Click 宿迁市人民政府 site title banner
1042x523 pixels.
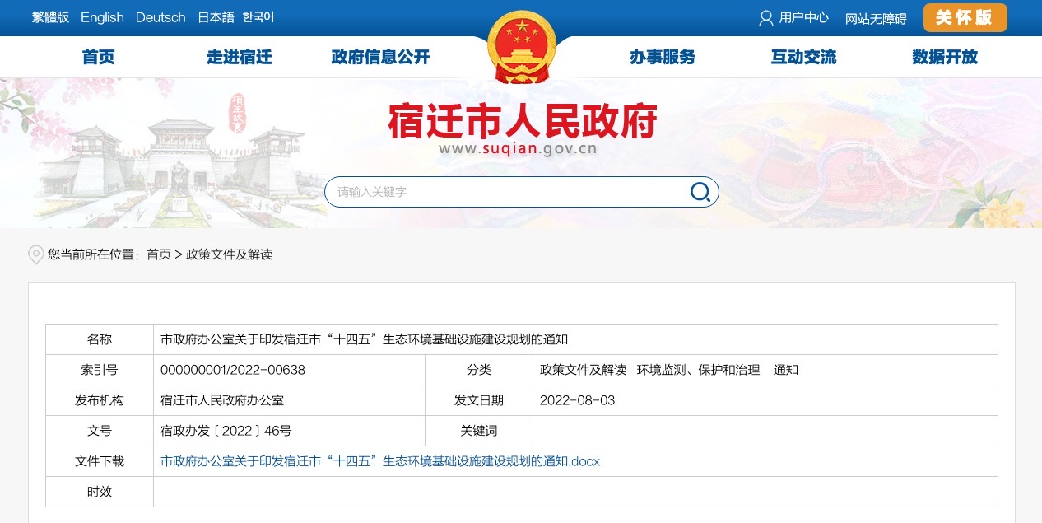(x=522, y=122)
